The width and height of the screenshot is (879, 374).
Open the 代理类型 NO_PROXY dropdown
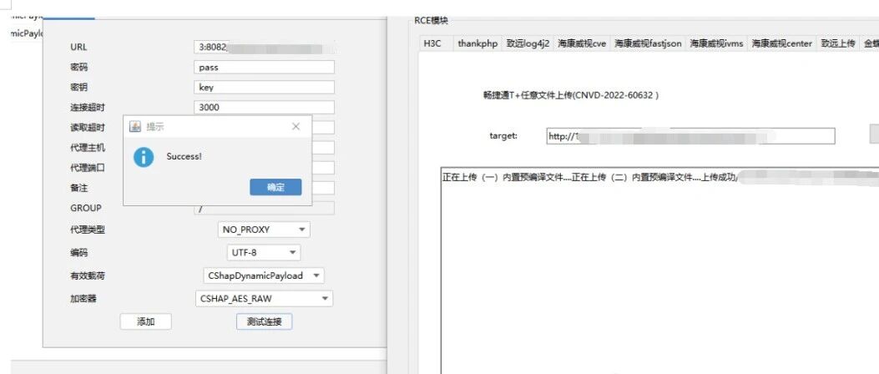(x=264, y=230)
